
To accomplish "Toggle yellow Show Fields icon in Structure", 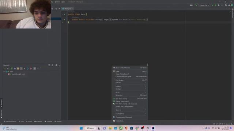I will coord(18,68).
